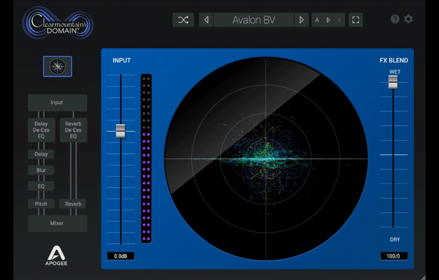
Task: Select the Delay De-Ess EQ block
Action: pos(41,130)
